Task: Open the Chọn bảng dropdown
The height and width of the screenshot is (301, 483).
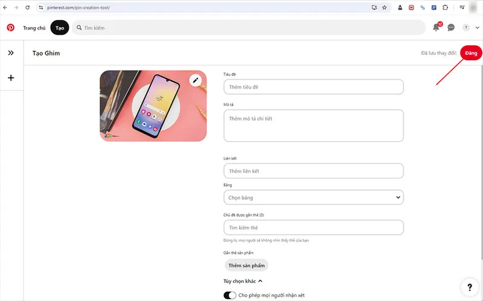Action: pos(313,198)
